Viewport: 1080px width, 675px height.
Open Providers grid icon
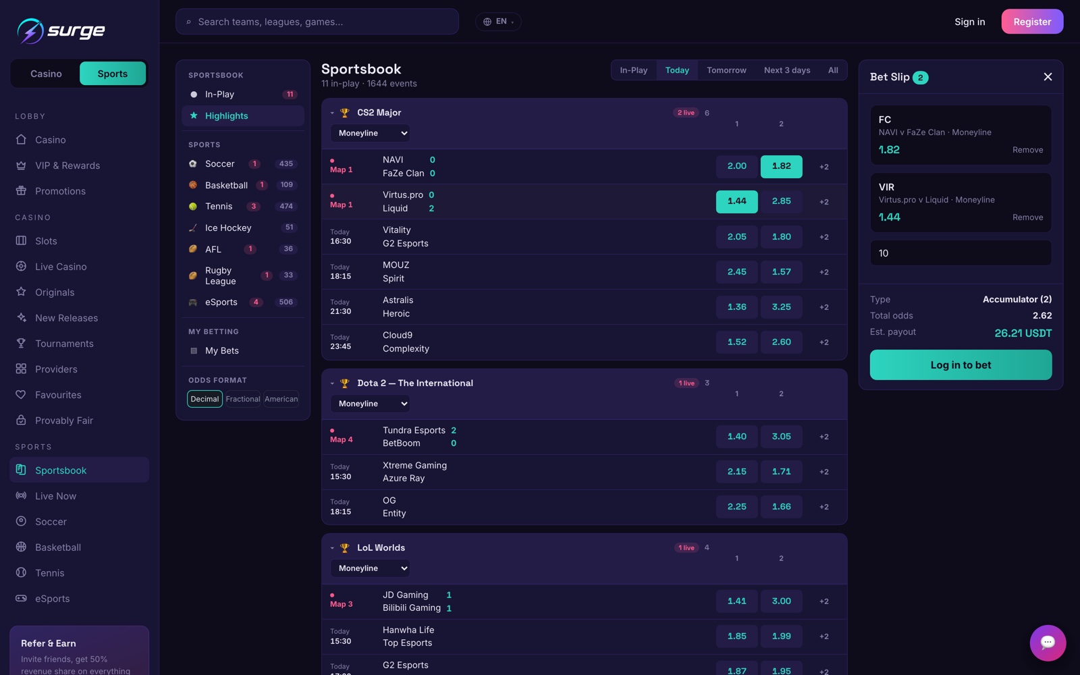coord(21,369)
